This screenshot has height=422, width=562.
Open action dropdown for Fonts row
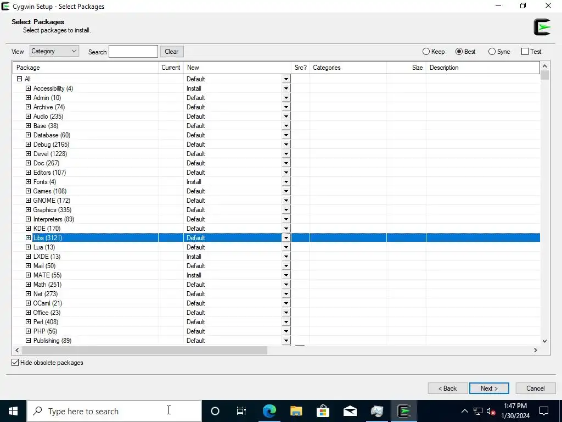pos(286,181)
